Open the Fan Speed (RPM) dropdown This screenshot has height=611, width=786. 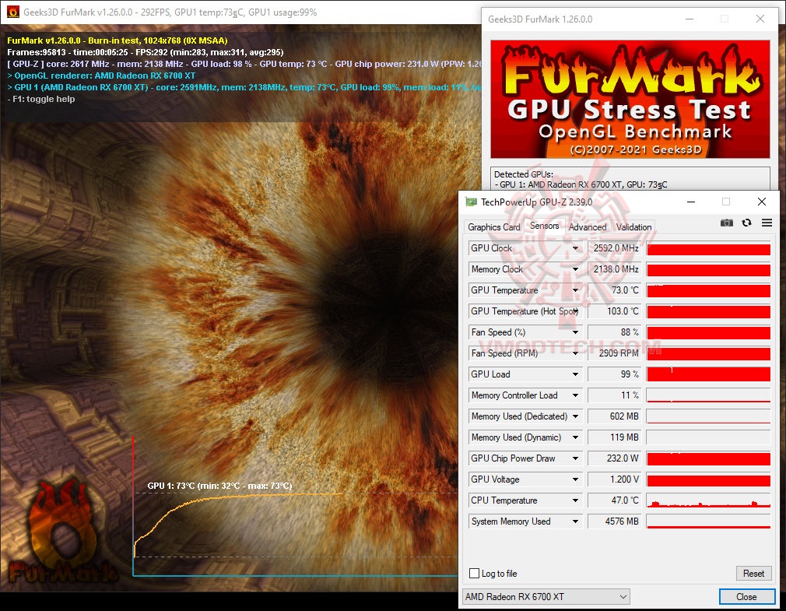pyautogui.click(x=575, y=353)
